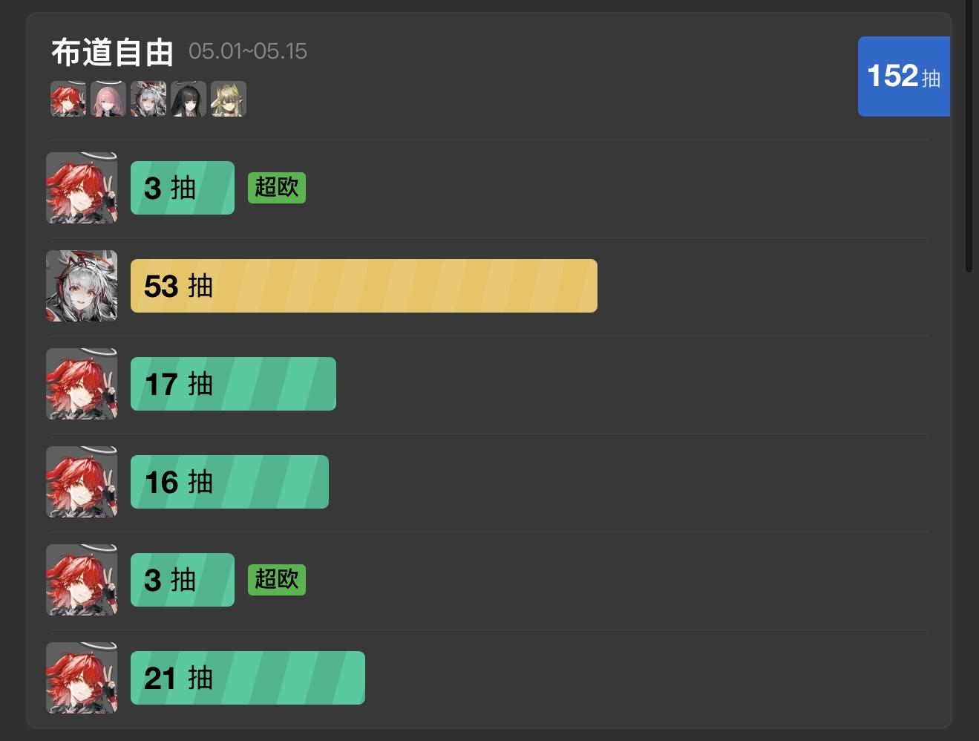
Task: Click the green 16 抽 bar
Action: click(229, 482)
